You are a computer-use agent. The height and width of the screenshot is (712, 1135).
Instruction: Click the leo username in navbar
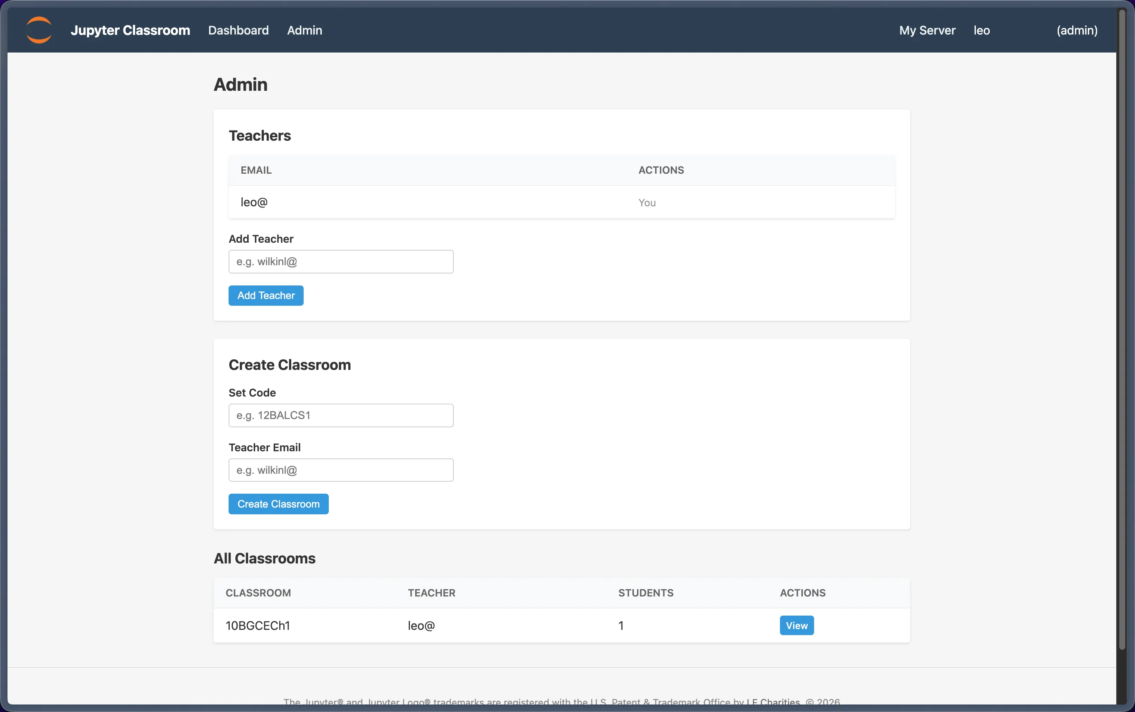pos(982,30)
